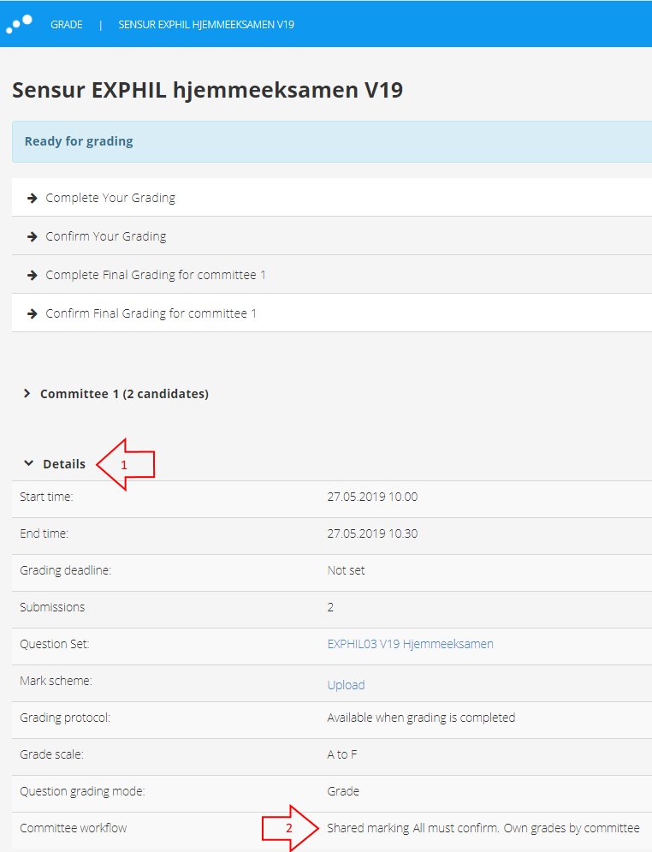Viewport: 652px width, 852px height.
Task: Click the Start time: label
Action: click(46, 497)
